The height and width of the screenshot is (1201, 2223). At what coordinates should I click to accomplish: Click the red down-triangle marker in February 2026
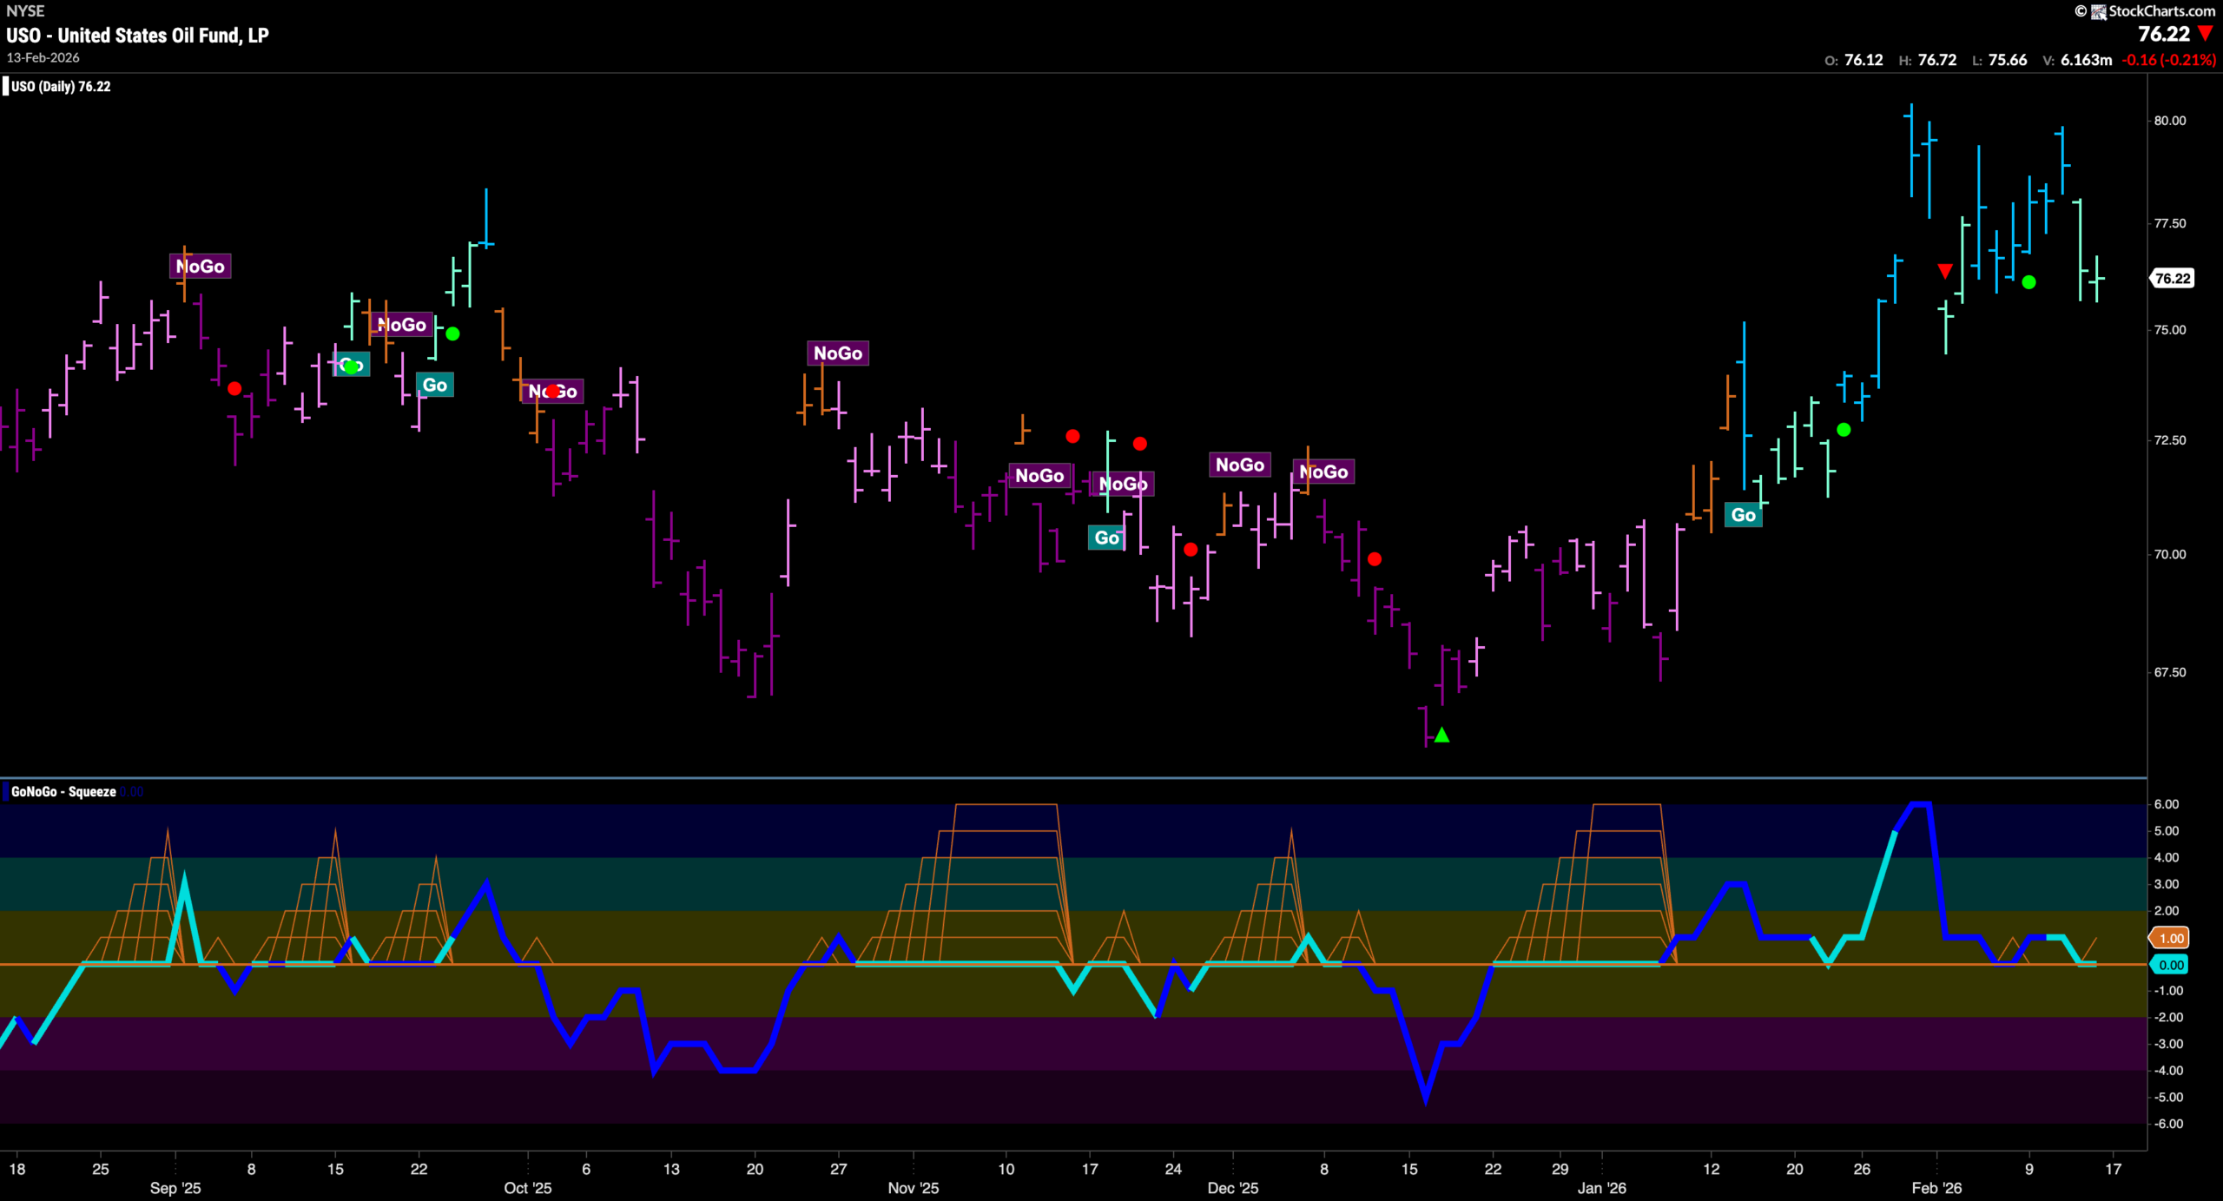[x=1945, y=272]
